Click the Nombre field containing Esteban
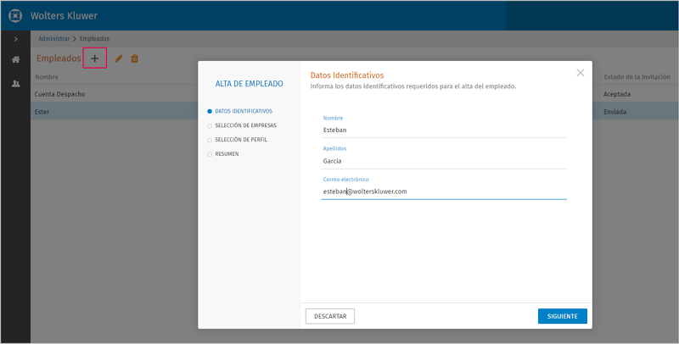679x344 pixels. pos(444,130)
